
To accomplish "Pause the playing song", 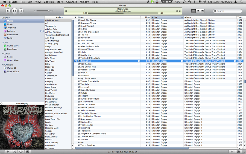I will pos(14,11).
